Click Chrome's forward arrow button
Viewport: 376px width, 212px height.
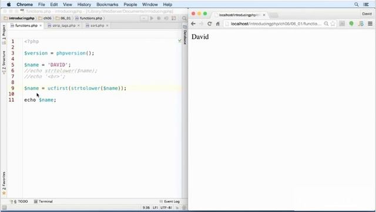[x=201, y=24]
